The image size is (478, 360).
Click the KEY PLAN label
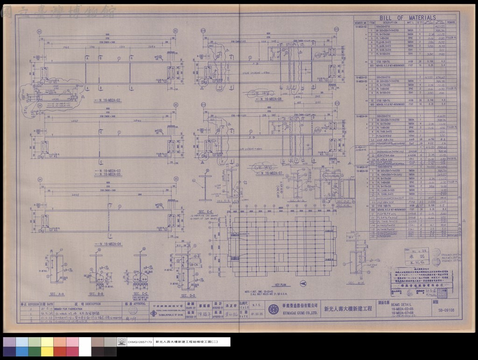tap(281, 285)
